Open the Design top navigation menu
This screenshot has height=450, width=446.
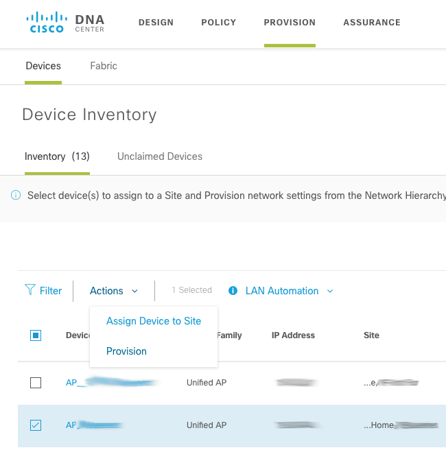tap(156, 23)
